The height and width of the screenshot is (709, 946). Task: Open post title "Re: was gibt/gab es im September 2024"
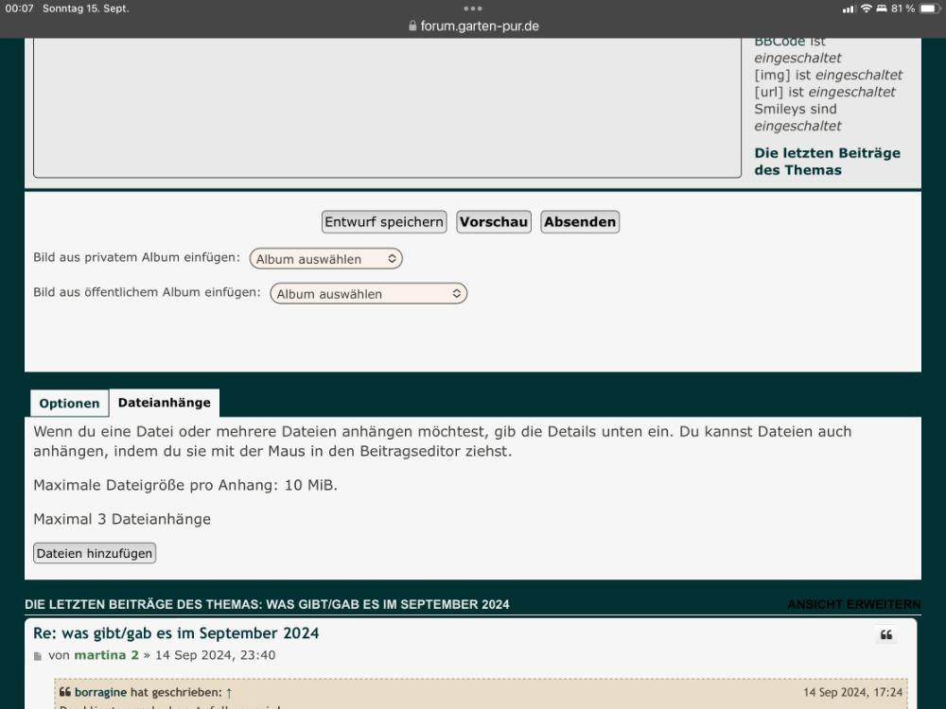[x=176, y=633]
